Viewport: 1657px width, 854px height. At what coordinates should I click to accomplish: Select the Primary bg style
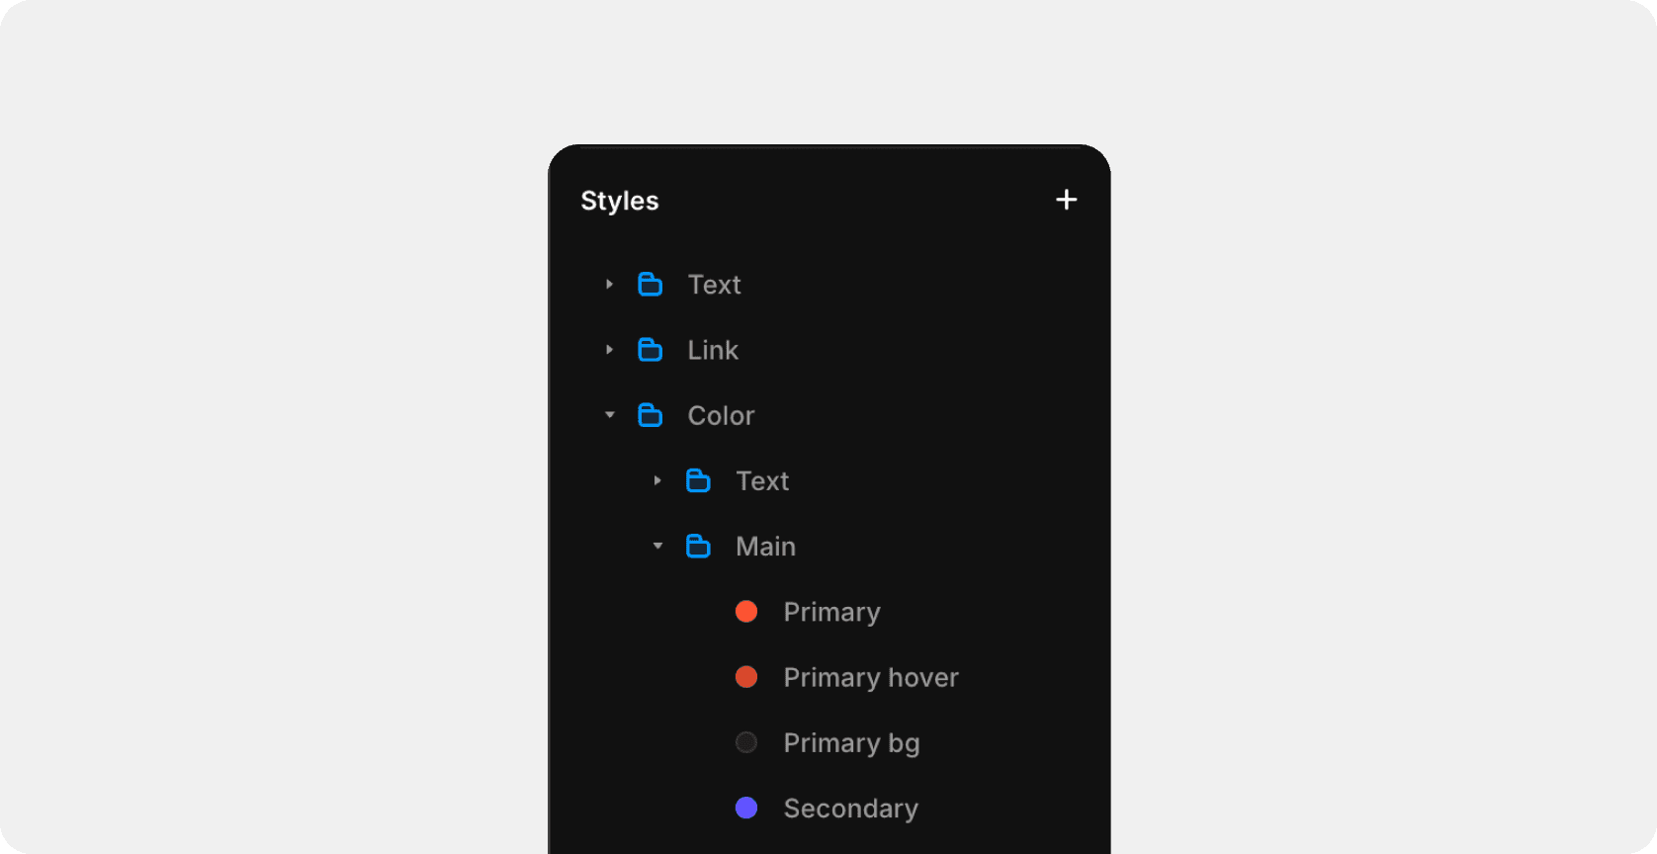click(851, 742)
